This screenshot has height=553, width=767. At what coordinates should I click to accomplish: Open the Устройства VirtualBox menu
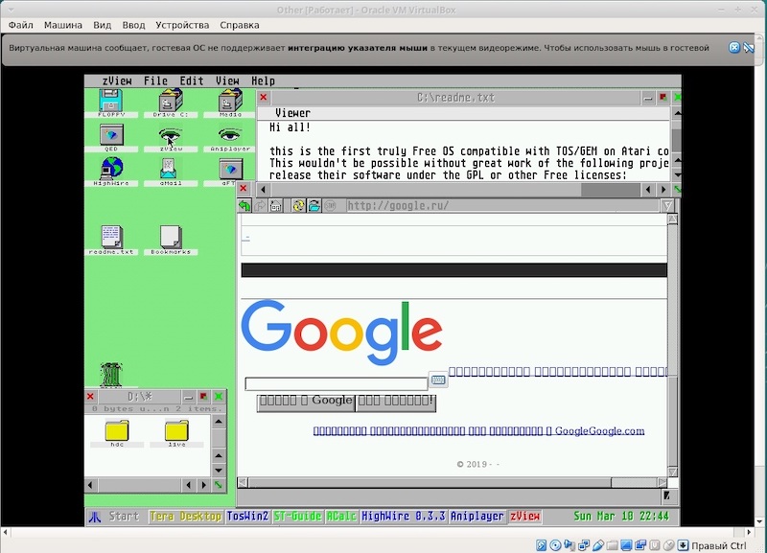click(x=182, y=24)
